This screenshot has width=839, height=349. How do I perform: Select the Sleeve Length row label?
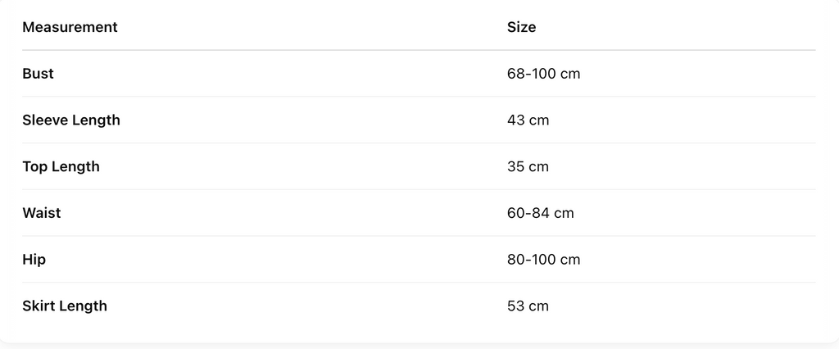pos(71,120)
